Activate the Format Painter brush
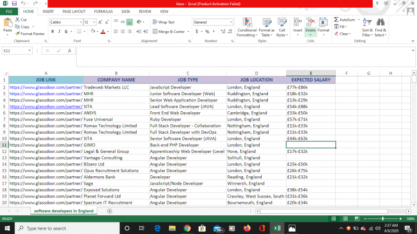This screenshot has width=417, height=234. point(30,34)
